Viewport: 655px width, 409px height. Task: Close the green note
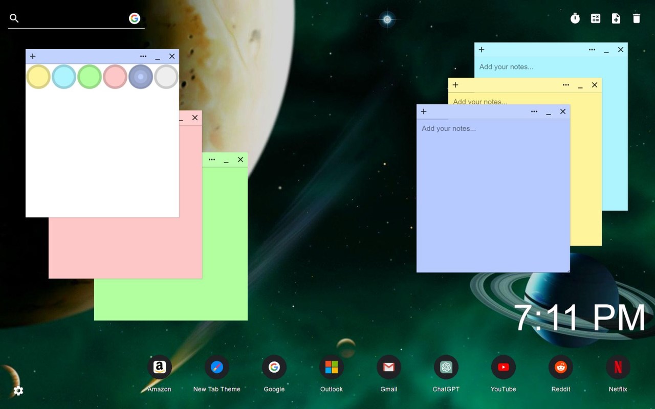241,160
